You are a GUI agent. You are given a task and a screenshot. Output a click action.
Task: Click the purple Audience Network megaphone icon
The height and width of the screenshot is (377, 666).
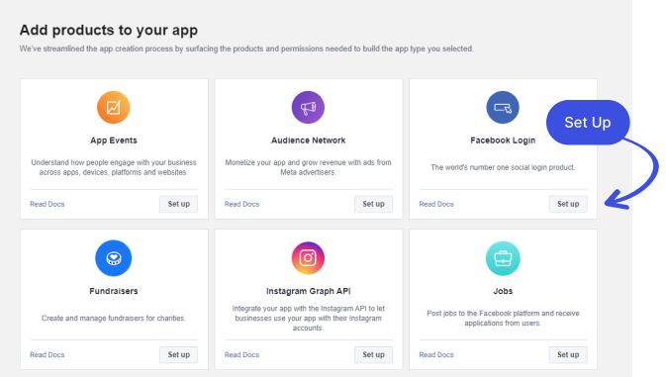308,108
